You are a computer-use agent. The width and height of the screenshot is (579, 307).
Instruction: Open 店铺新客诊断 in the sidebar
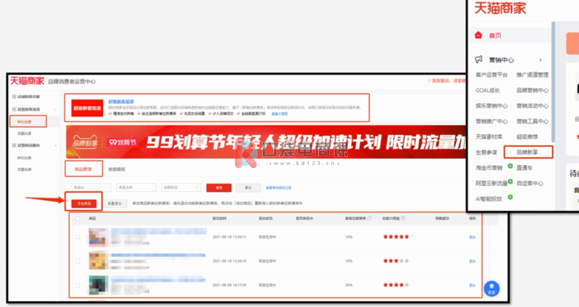pyautogui.click(x=28, y=97)
